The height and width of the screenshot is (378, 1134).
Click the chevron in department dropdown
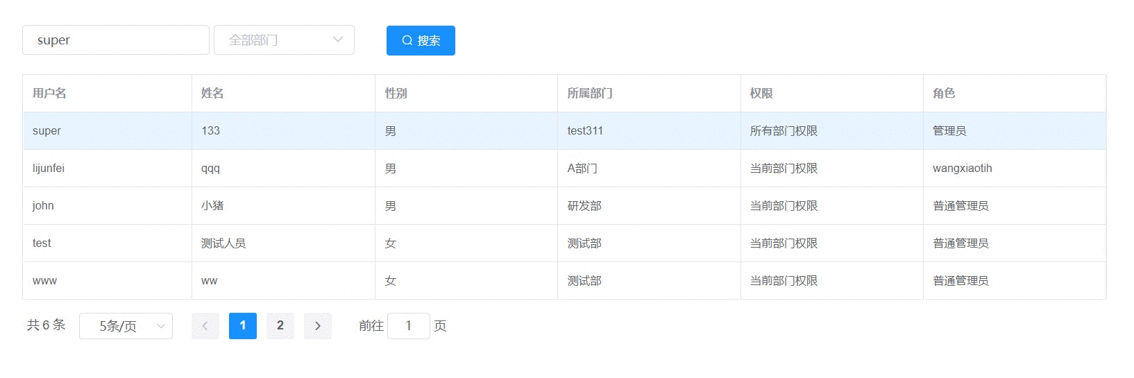click(338, 40)
